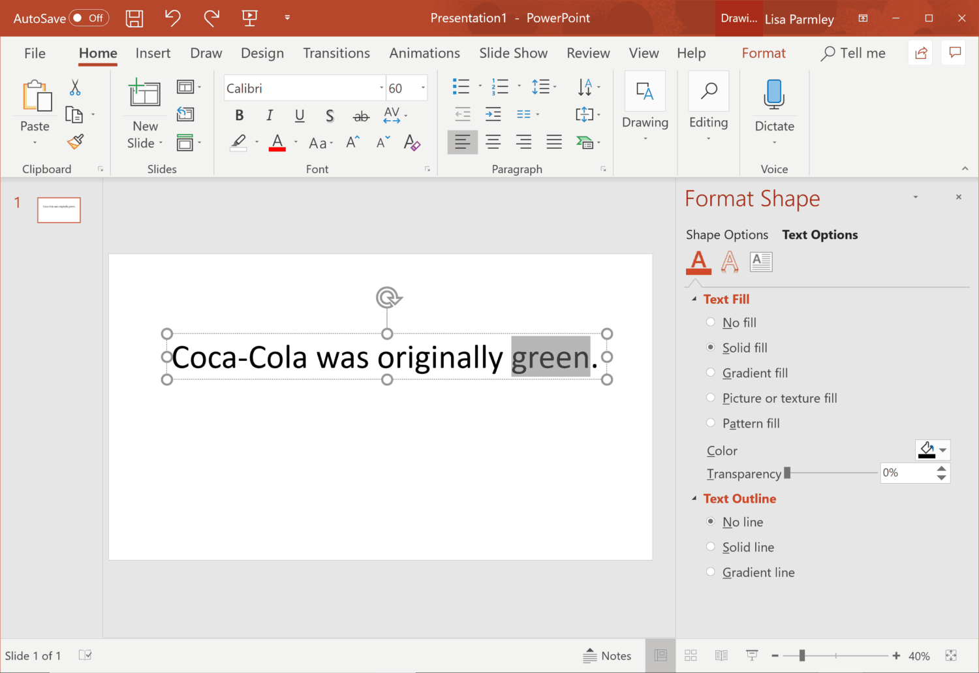Viewport: 979px width, 673px height.
Task: Click the Format Painter brush icon
Action: (x=76, y=142)
